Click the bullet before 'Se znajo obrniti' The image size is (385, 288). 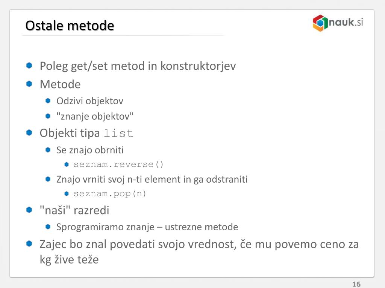tap(48, 150)
